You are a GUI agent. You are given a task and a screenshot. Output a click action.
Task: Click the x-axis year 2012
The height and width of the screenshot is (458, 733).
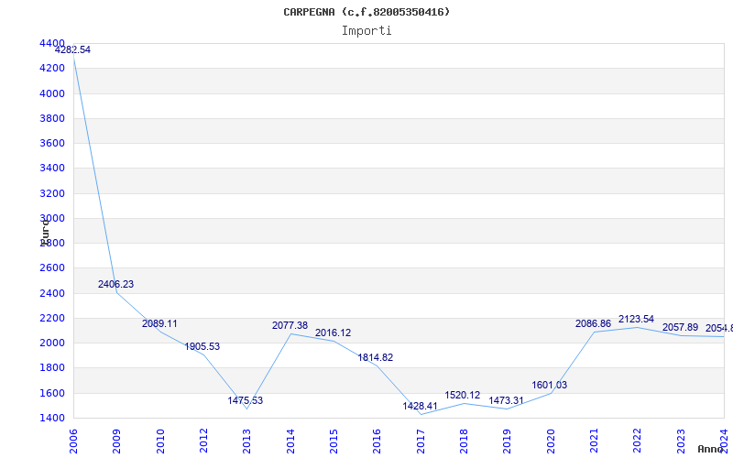point(203,442)
